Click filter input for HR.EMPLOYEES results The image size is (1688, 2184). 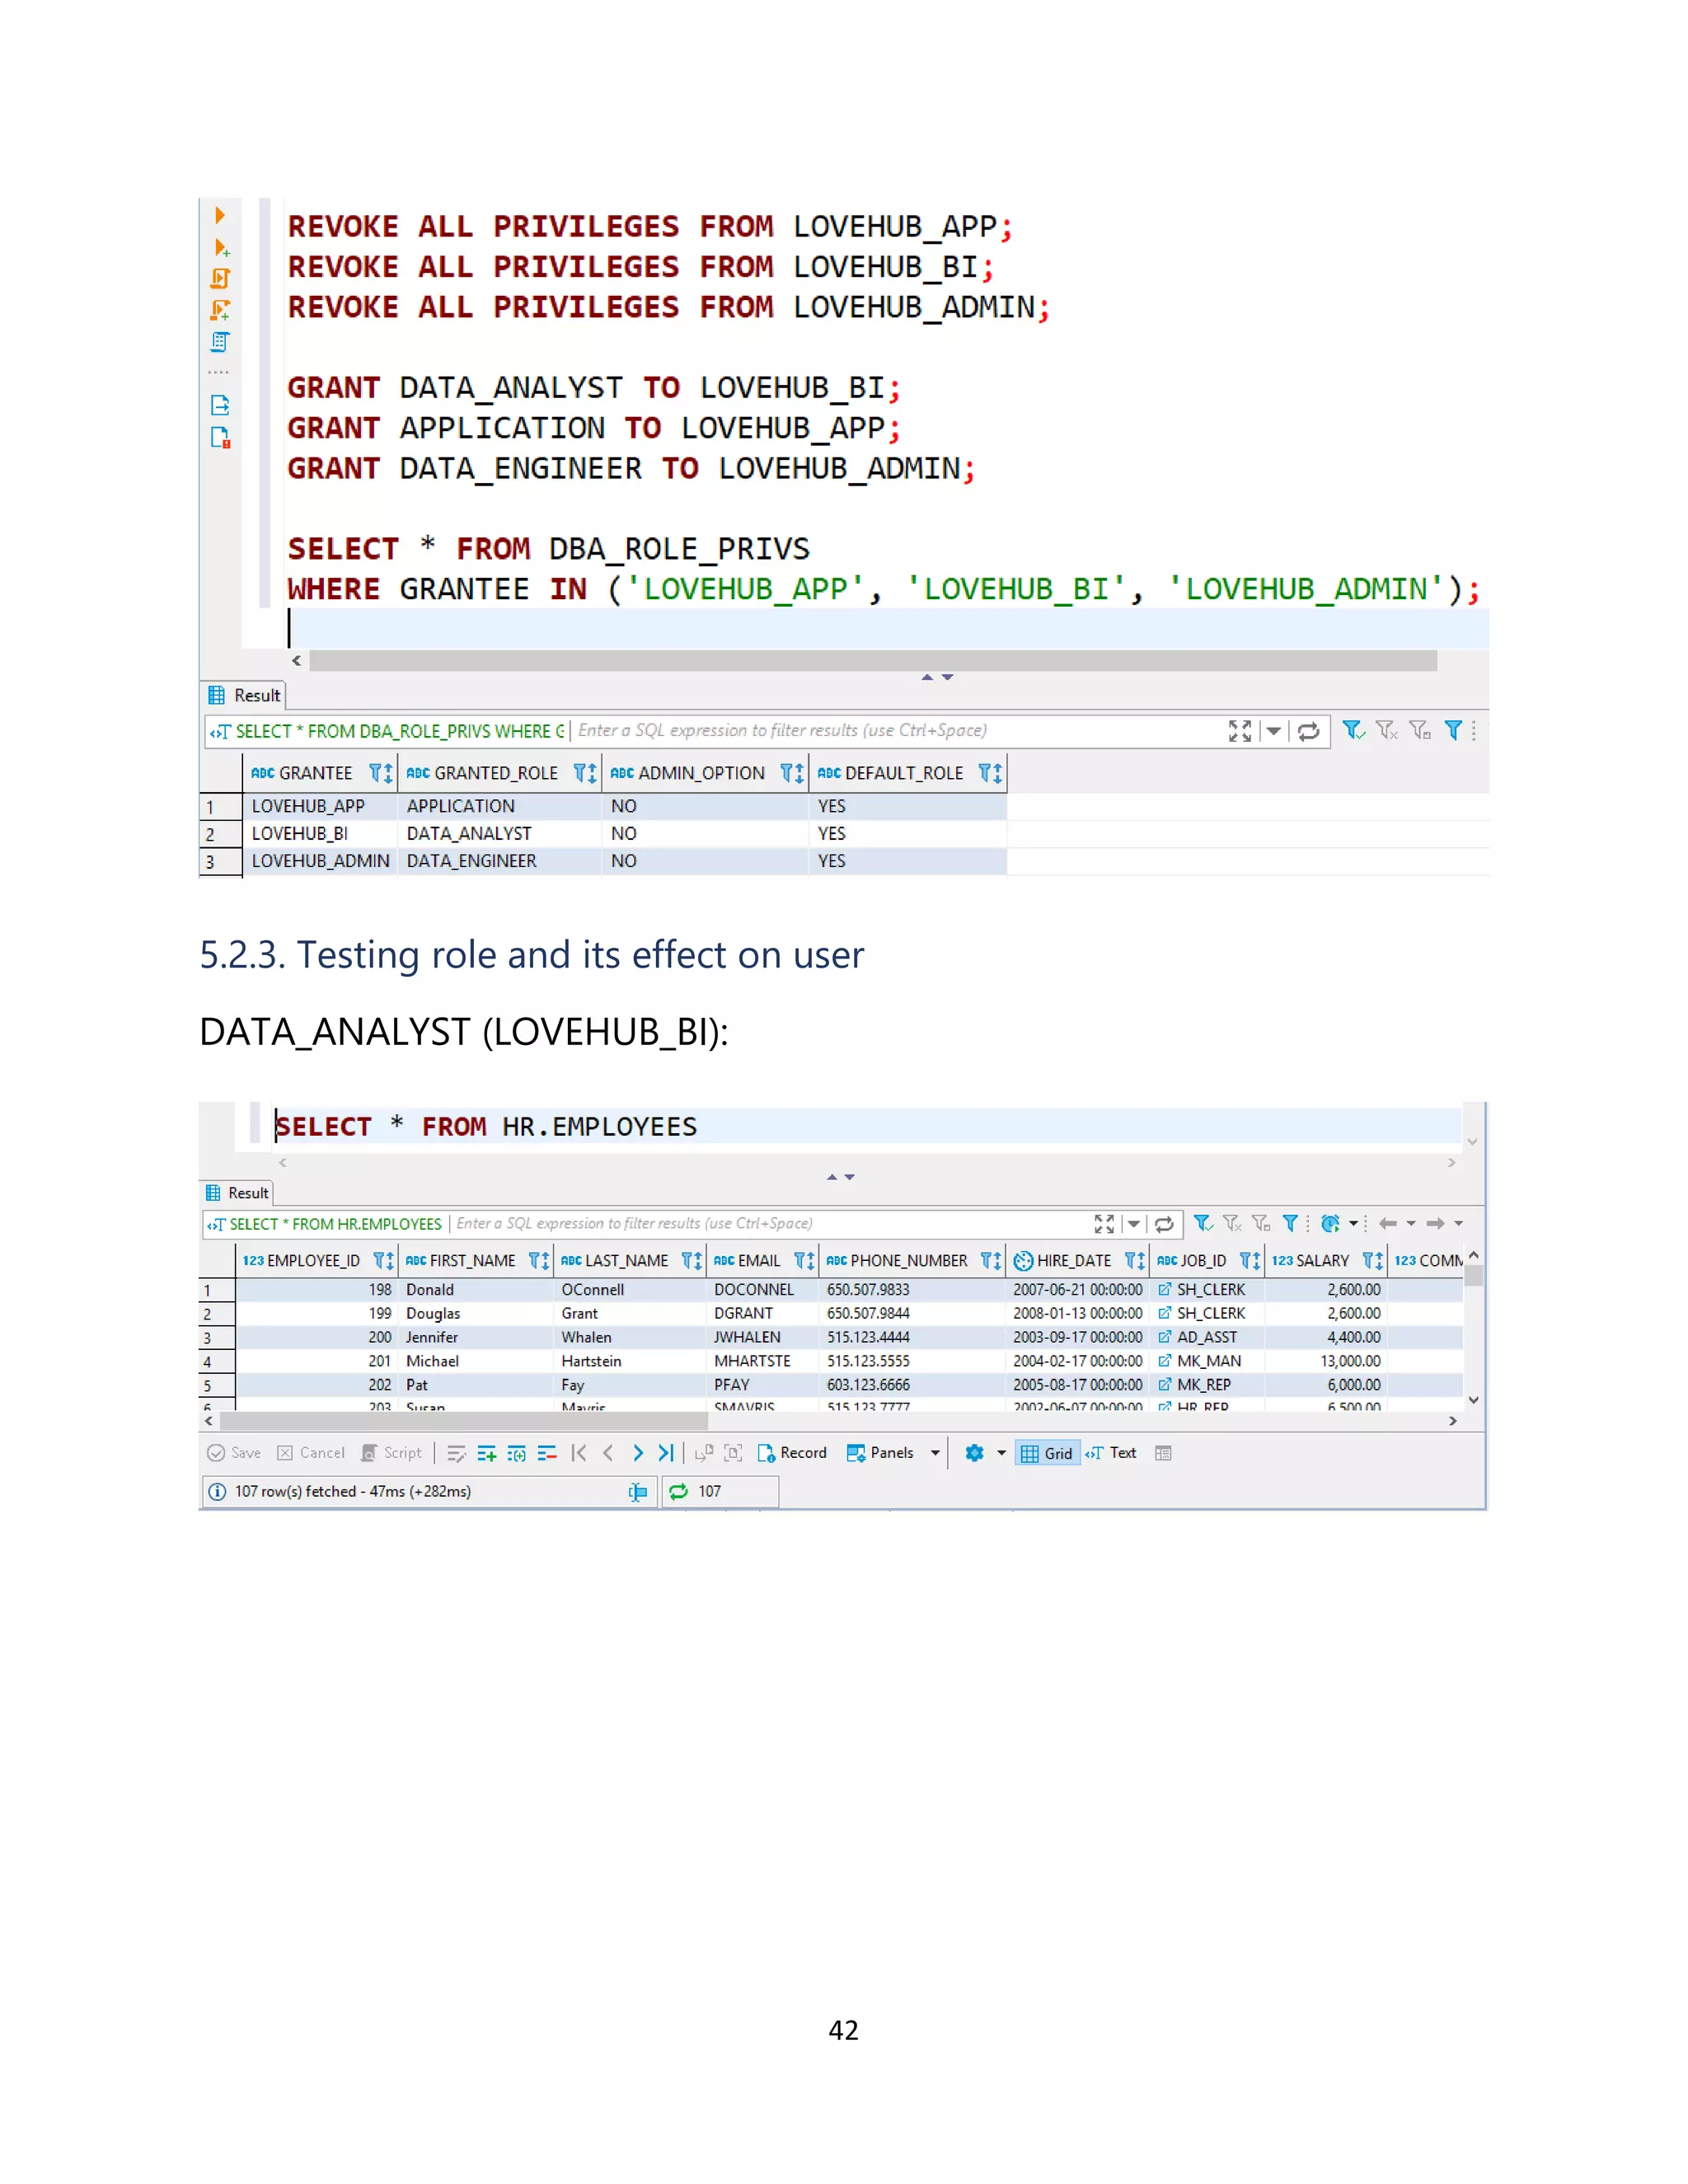(768, 1223)
